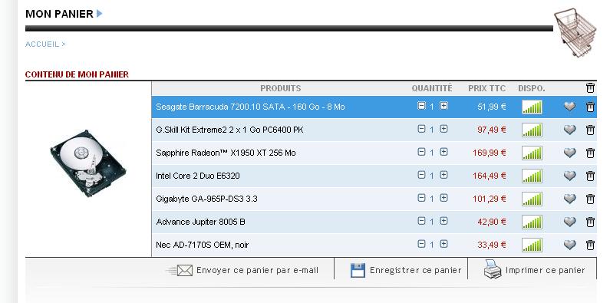Viewport: 610px width, 303px height.
Task: Decrease quantity of Advance Jupiter 8005 B
Action: pos(421,221)
